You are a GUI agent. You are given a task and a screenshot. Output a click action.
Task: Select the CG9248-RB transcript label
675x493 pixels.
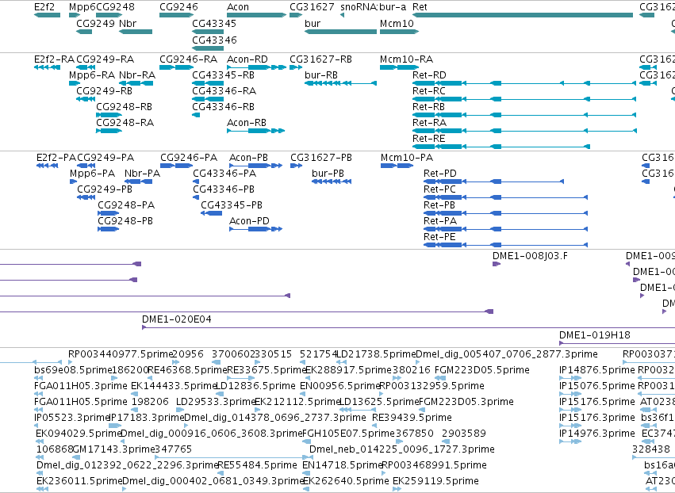[x=124, y=107]
